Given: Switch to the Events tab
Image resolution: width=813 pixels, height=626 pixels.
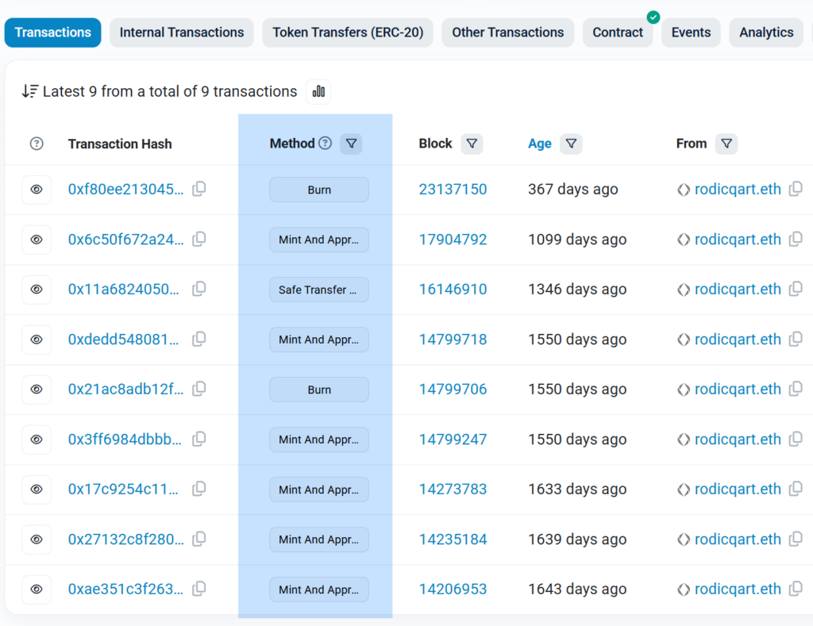Looking at the screenshot, I should pyautogui.click(x=691, y=33).
